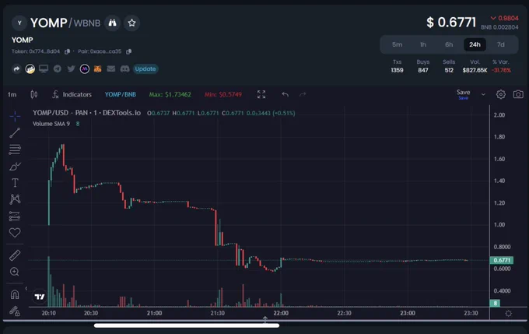
Task: Open the project website monitor icon
Action: (44, 69)
